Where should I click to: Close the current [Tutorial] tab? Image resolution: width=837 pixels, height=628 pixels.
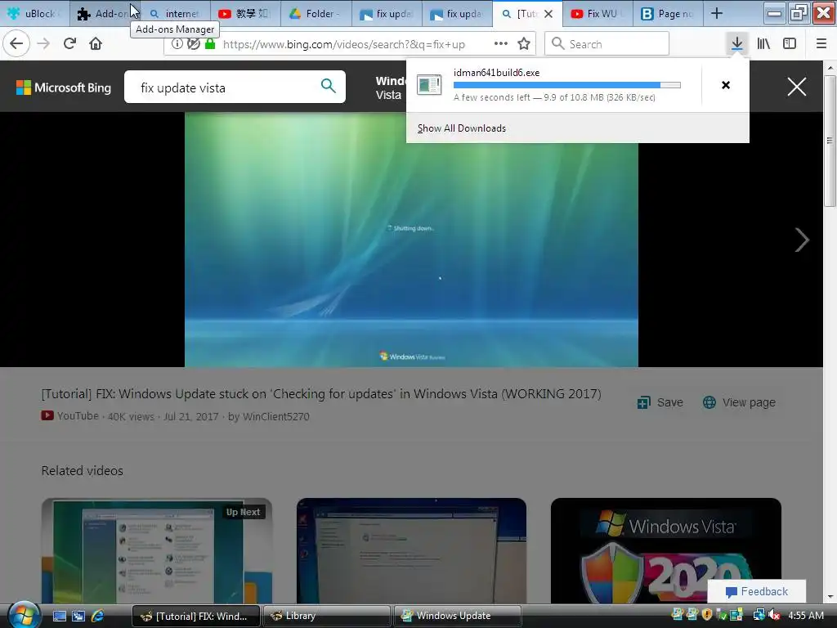click(x=548, y=14)
